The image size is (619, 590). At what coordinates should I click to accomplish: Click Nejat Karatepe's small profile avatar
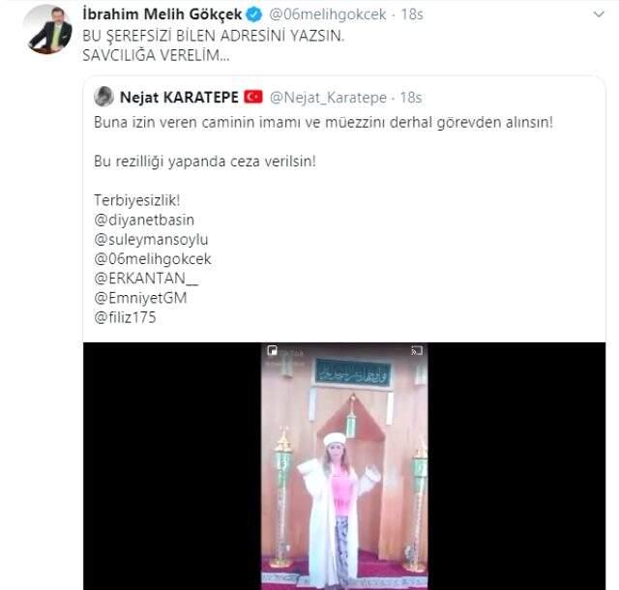pyautogui.click(x=103, y=98)
